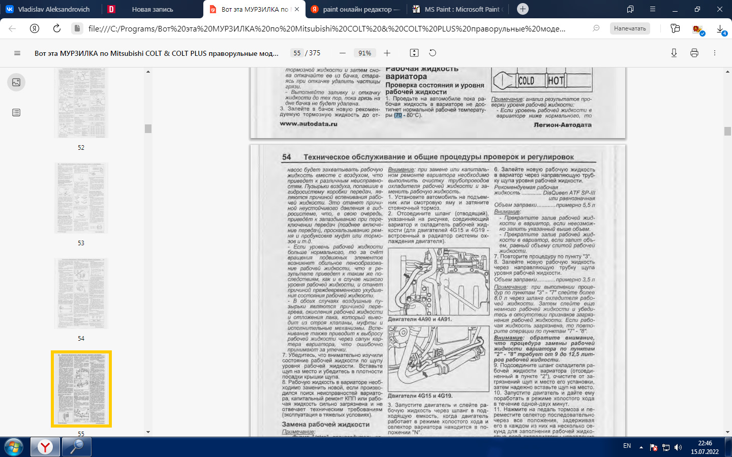The width and height of the screenshot is (732, 457).
Task: Click the search icon in address bar
Action: click(x=596, y=28)
